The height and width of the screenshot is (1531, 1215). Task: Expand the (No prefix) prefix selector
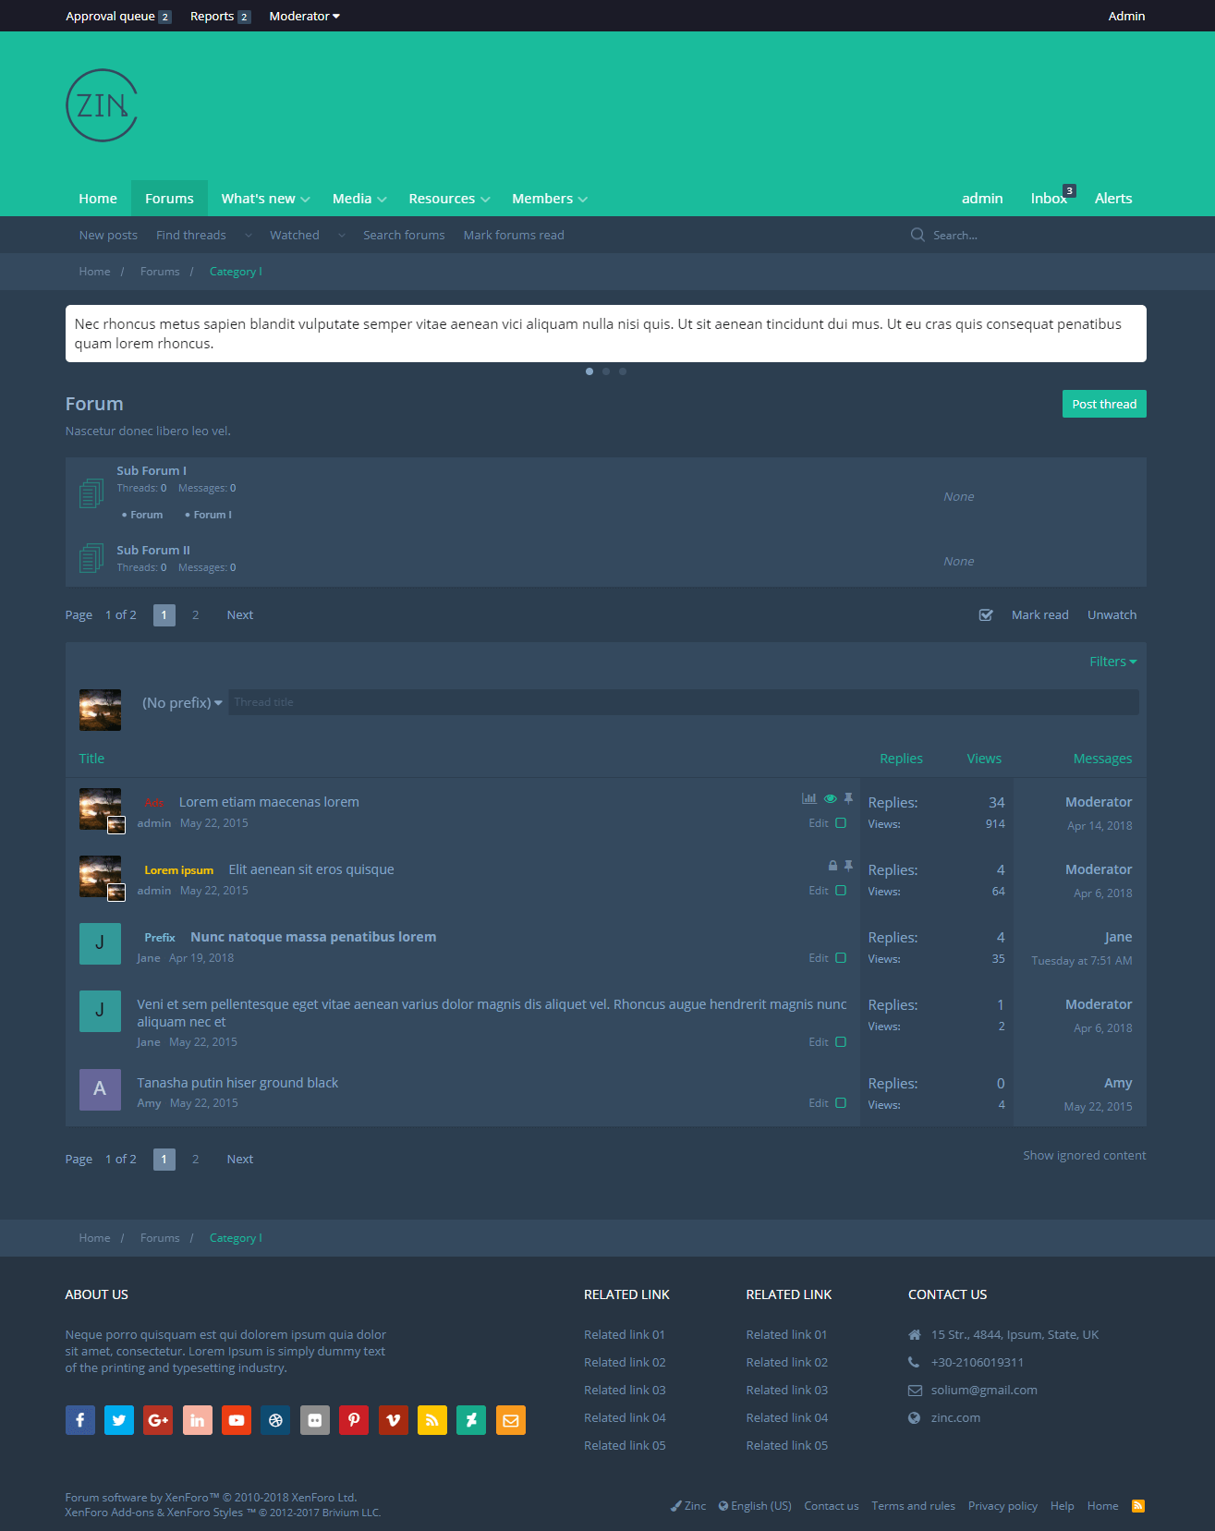coord(182,703)
